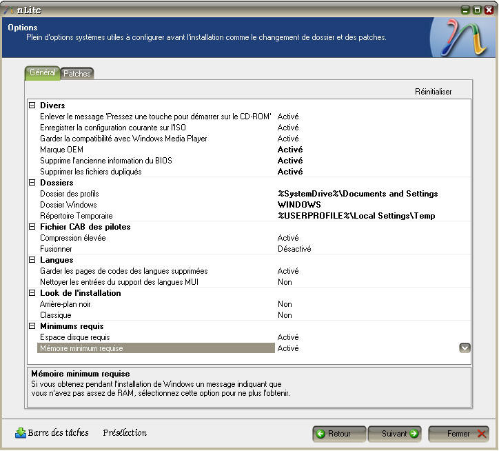499x451 pixels.
Task: Click the red X icon on Fermer
Action: pyautogui.click(x=482, y=434)
